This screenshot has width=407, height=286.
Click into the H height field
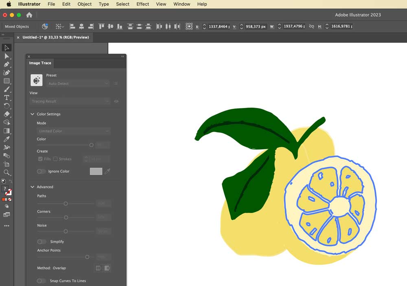(342, 26)
